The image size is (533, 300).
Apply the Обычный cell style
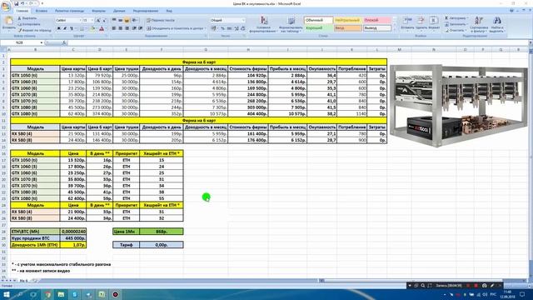pyautogui.click(x=318, y=20)
